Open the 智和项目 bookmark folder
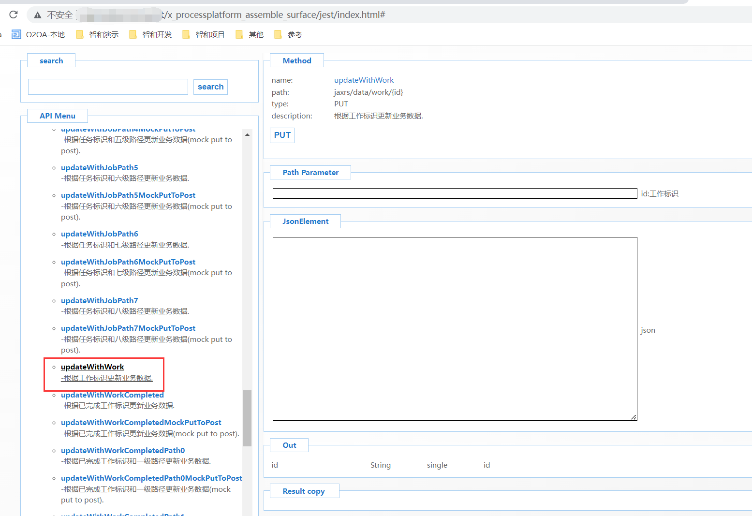Image resolution: width=752 pixels, height=516 pixels. tap(204, 34)
